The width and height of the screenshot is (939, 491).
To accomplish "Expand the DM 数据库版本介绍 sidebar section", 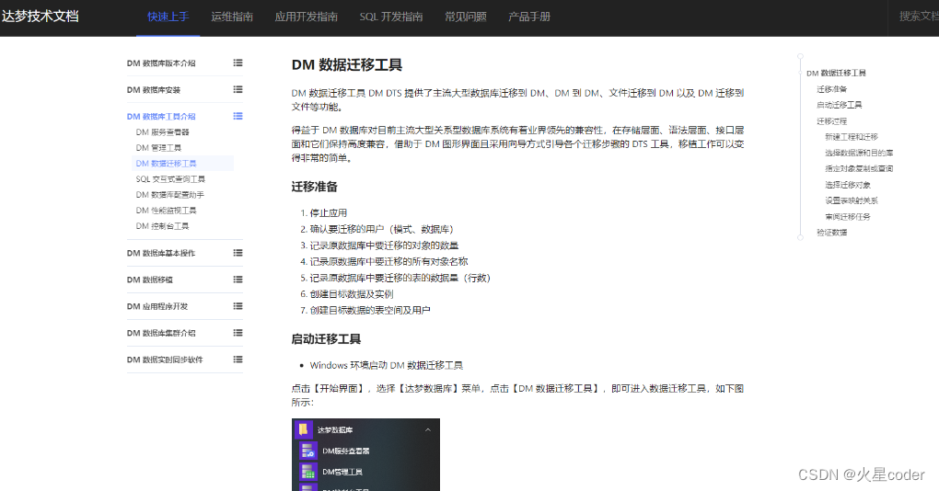I will coord(161,63).
